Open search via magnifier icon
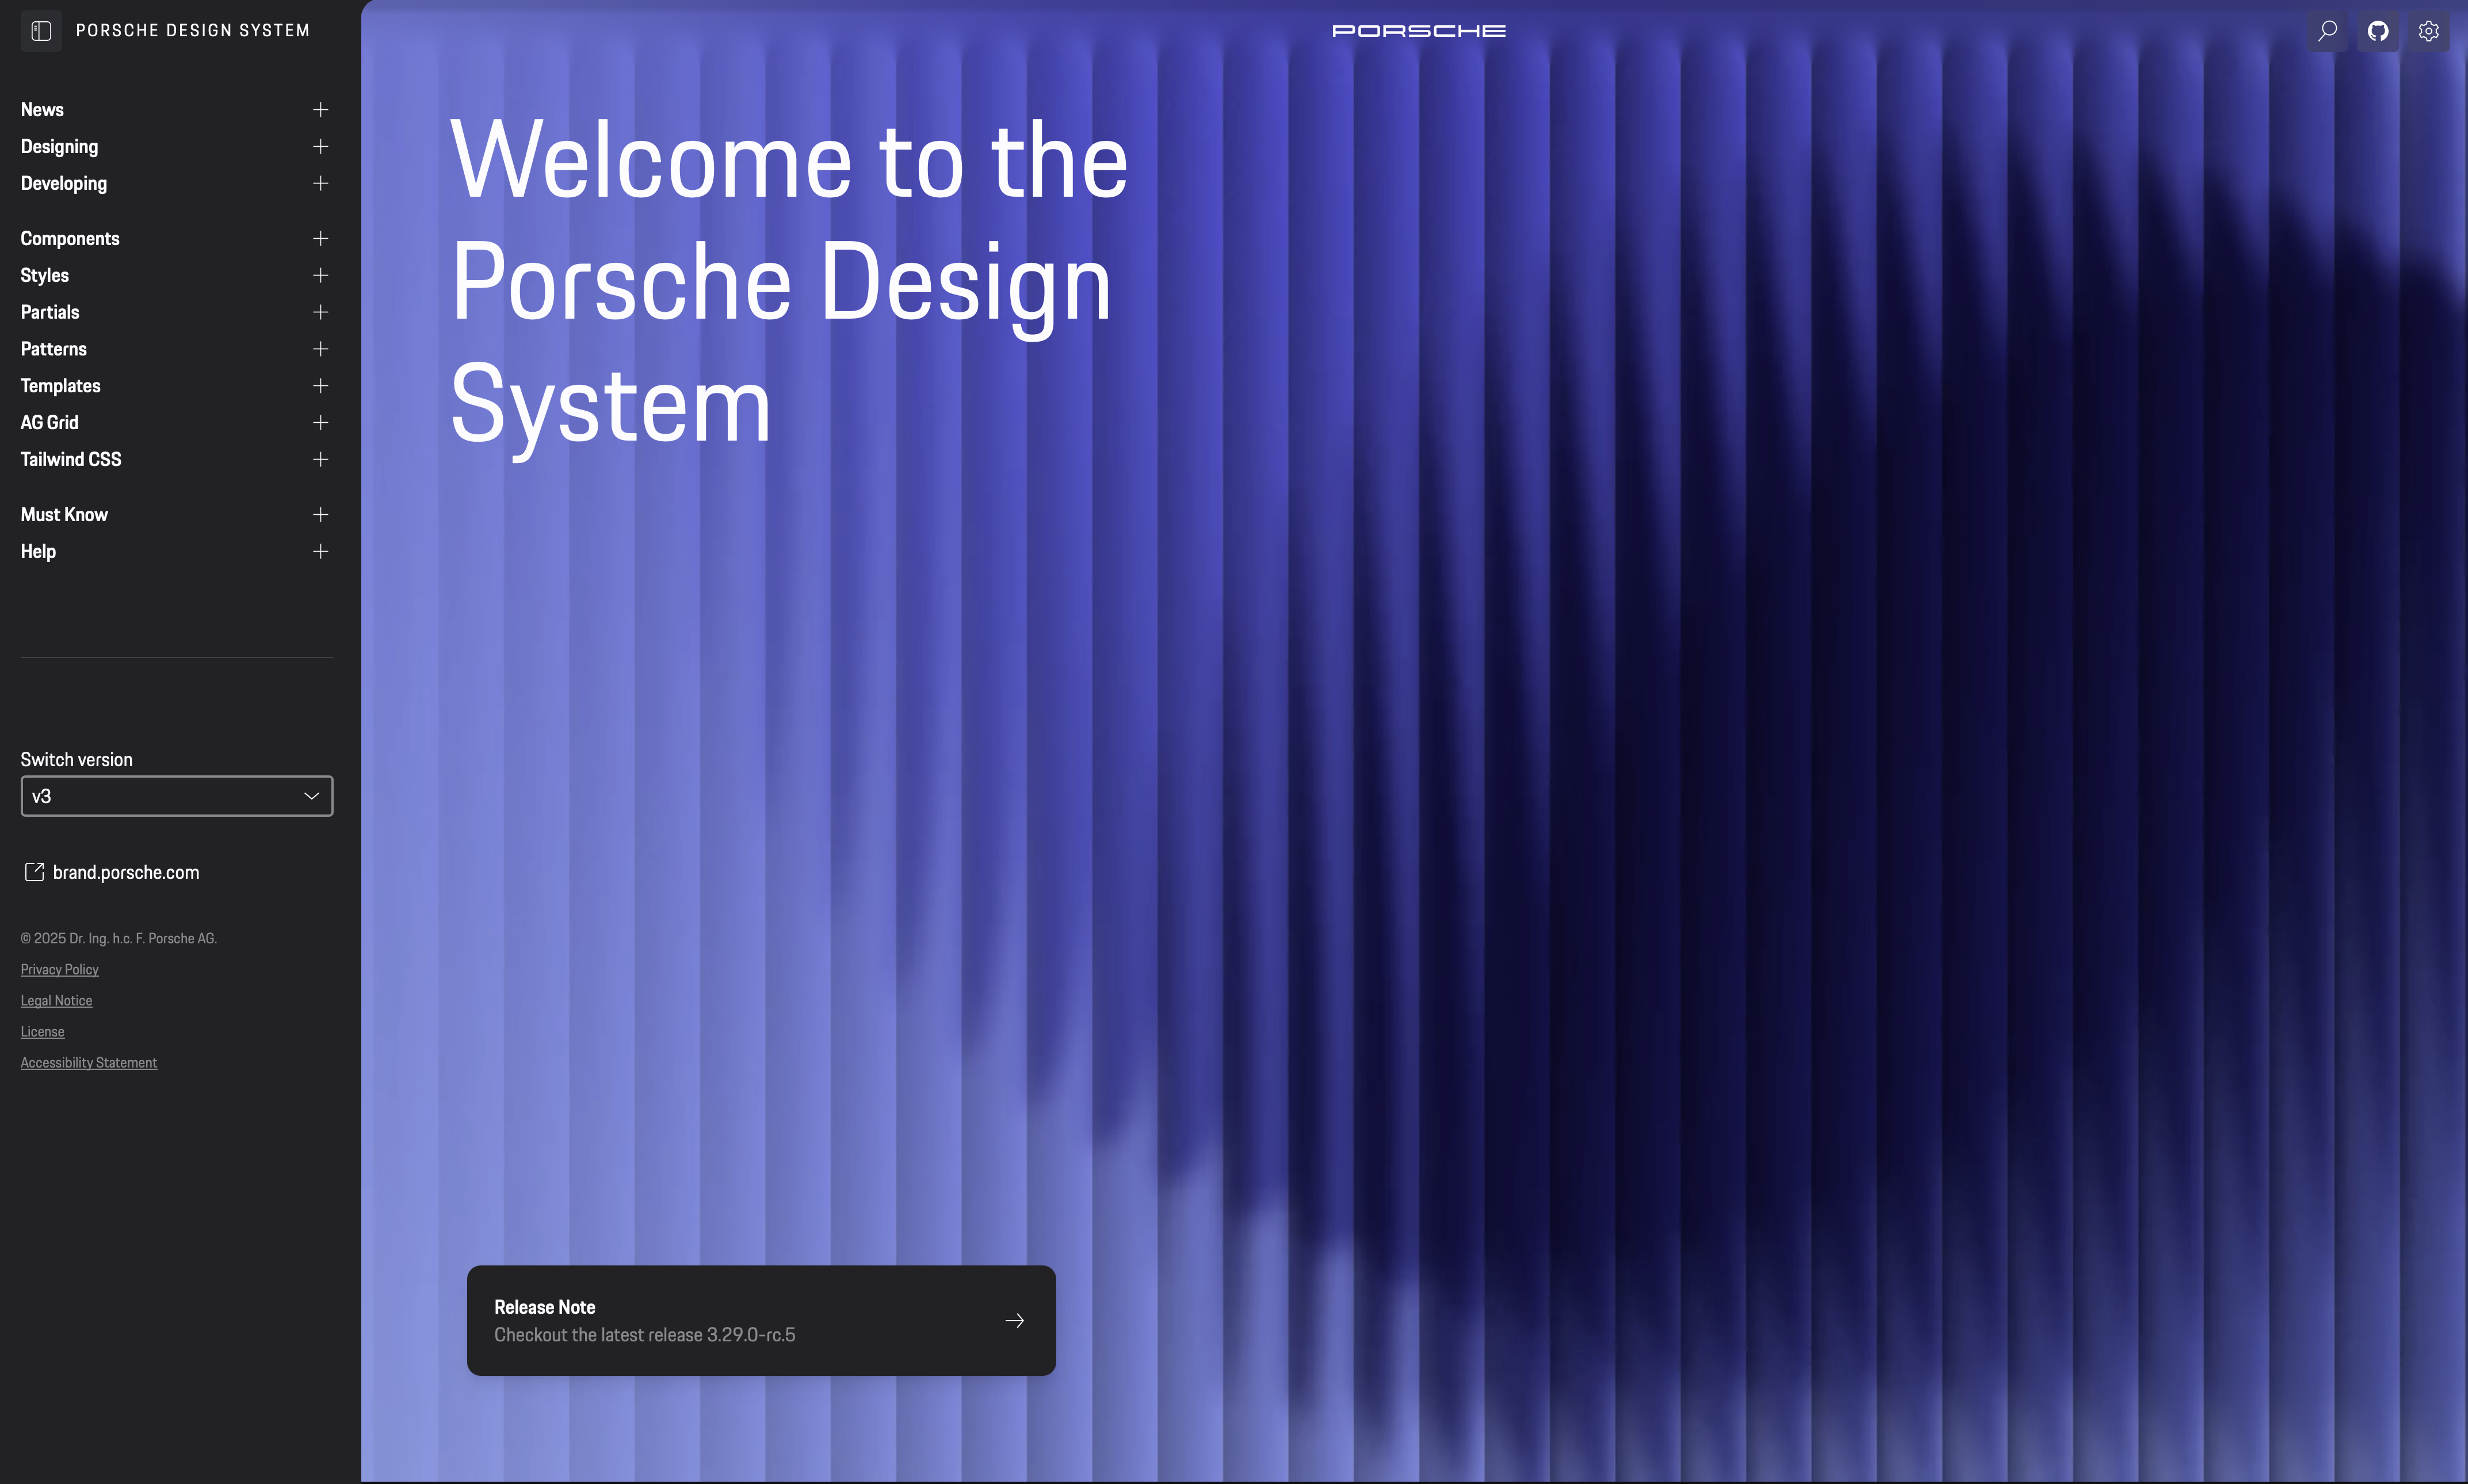 pos(2327,31)
